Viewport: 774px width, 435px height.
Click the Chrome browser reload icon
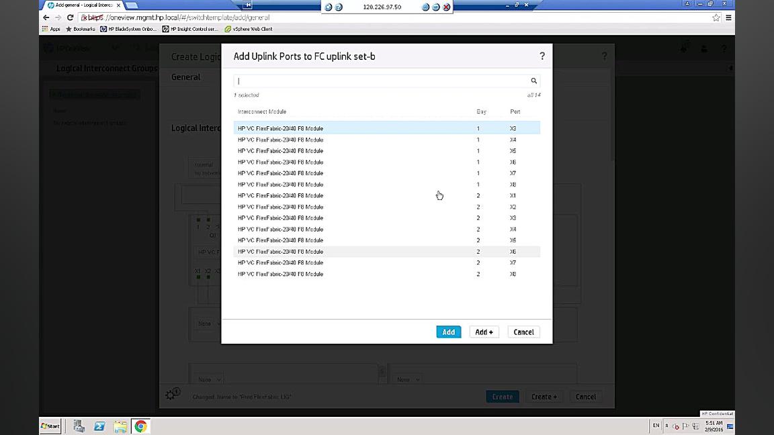[x=70, y=17]
